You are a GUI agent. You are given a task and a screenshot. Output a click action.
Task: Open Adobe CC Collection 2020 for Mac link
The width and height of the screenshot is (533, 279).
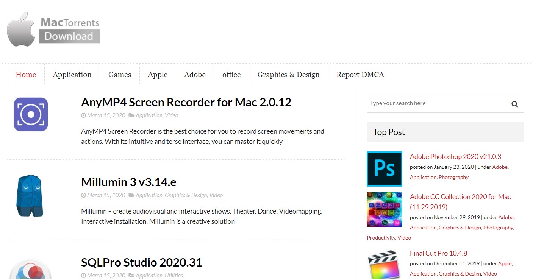[460, 202]
